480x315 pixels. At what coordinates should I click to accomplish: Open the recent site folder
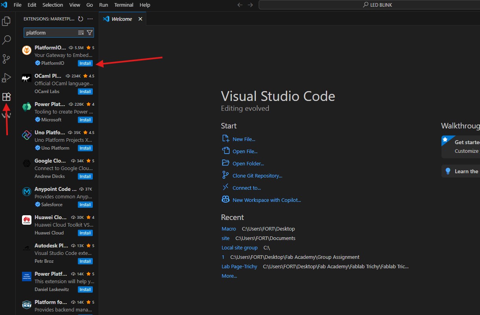pyautogui.click(x=226, y=238)
